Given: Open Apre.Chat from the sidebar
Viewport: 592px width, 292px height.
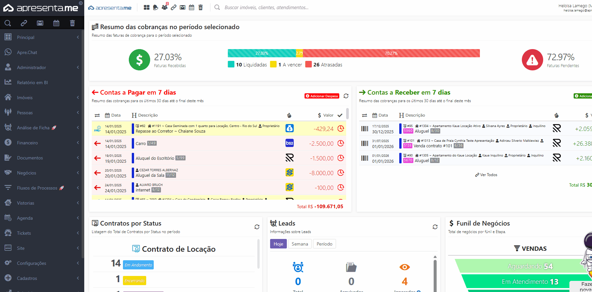Looking at the screenshot, I should coord(27,52).
